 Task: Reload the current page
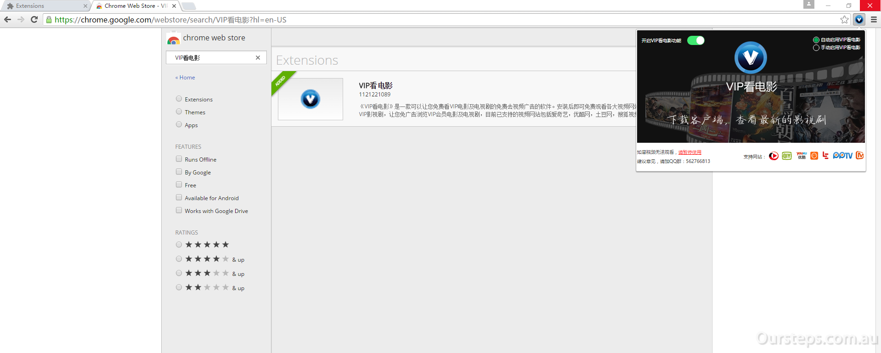click(x=34, y=20)
